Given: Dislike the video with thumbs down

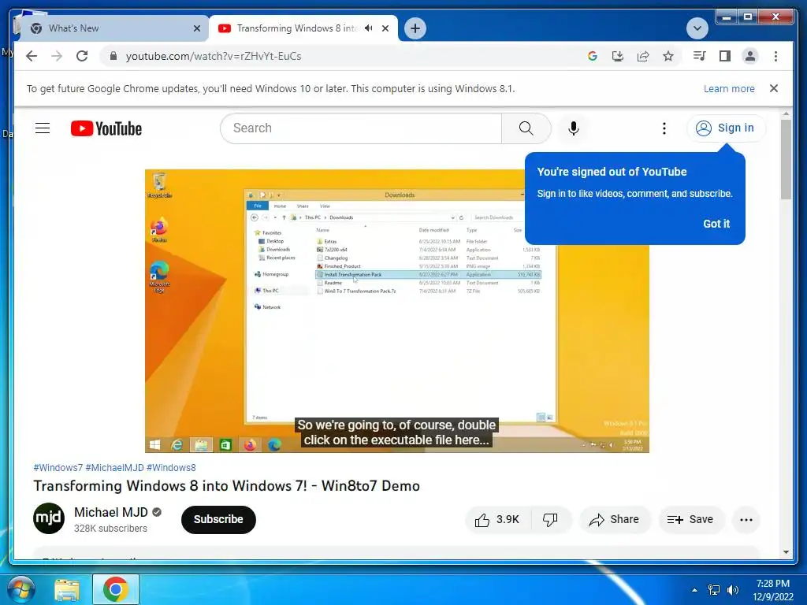Looking at the screenshot, I should [x=550, y=520].
